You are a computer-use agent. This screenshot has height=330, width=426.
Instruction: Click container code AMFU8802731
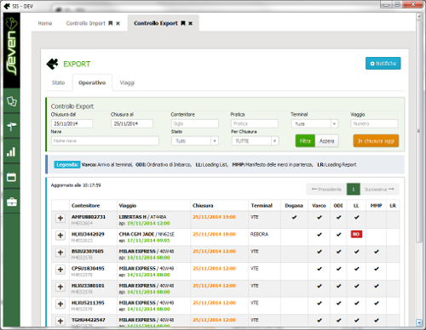pos(89,217)
